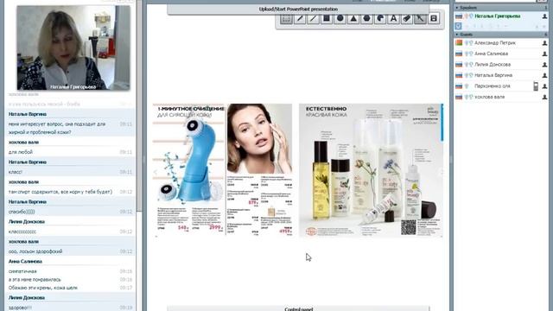Select guest Лилия Донскова in the list
The image size is (553, 311).
[501, 65]
